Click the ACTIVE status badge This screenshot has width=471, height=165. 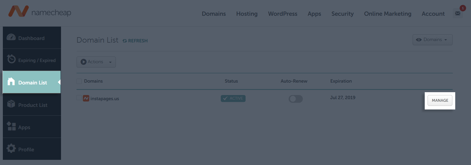coord(233,98)
